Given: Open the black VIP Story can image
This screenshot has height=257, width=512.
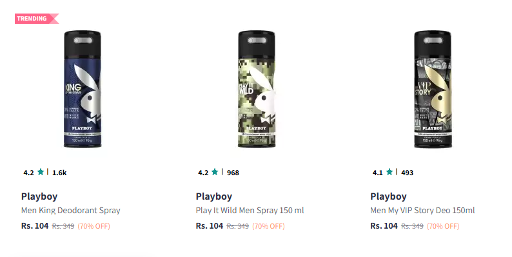Looking at the screenshot, I should [x=433, y=89].
